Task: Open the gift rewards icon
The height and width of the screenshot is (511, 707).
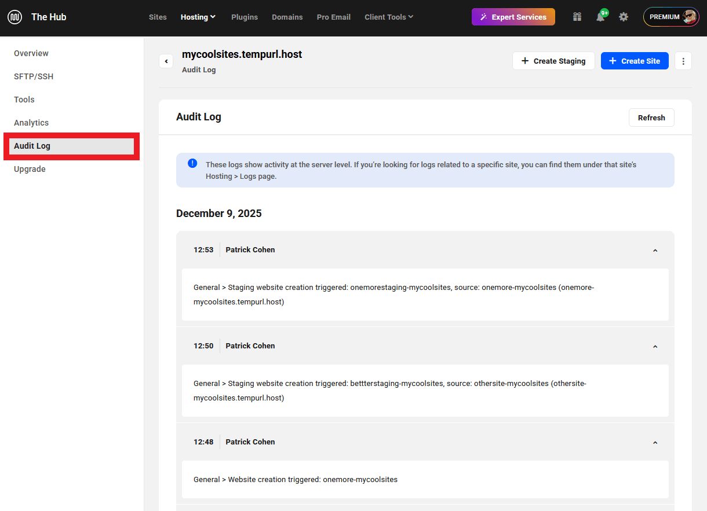Action: (577, 17)
